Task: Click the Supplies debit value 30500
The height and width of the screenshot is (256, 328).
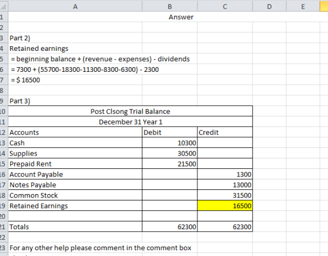Action: 170,153
